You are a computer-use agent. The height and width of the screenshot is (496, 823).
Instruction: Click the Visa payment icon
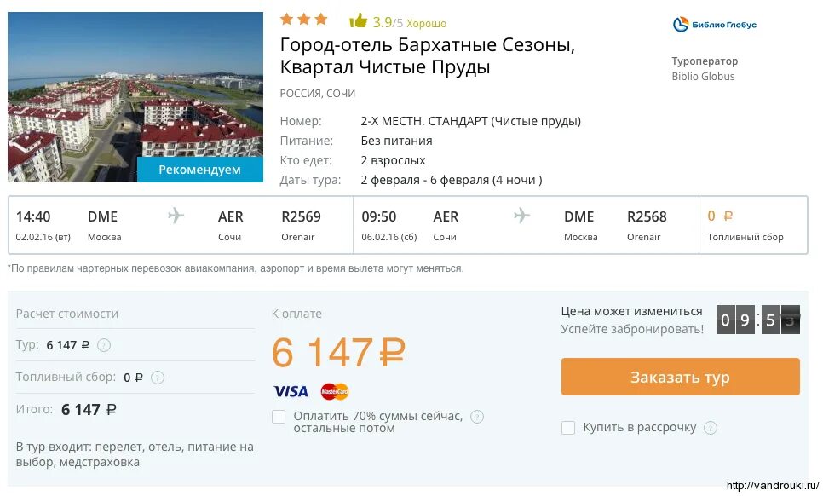click(x=291, y=392)
